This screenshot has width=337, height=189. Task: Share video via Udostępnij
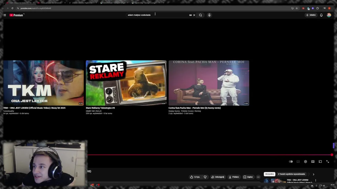[218, 177]
